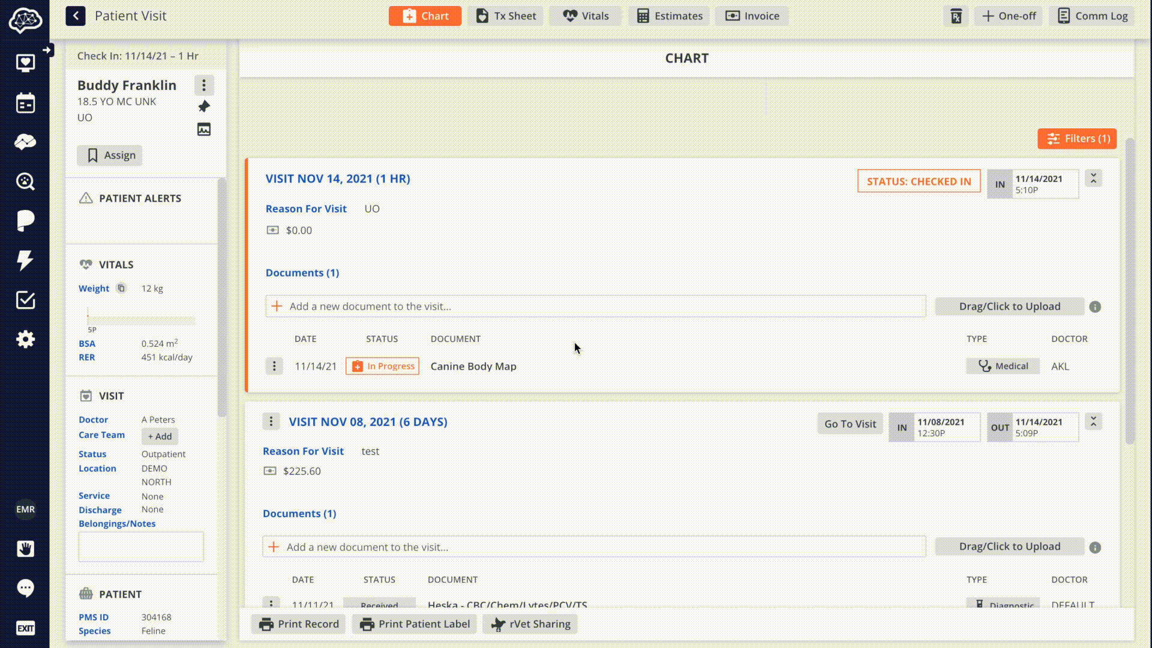Click the info icon beside upload button
This screenshot has height=648, width=1152.
click(x=1095, y=307)
